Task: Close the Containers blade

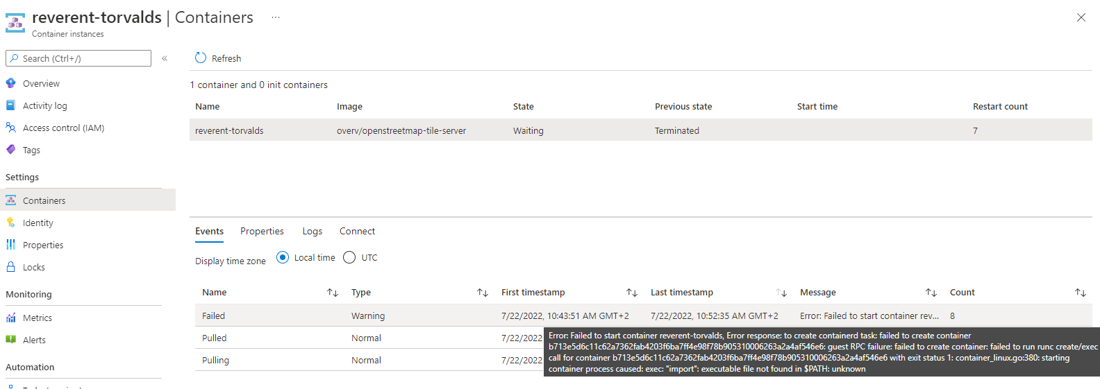Action: (1081, 17)
